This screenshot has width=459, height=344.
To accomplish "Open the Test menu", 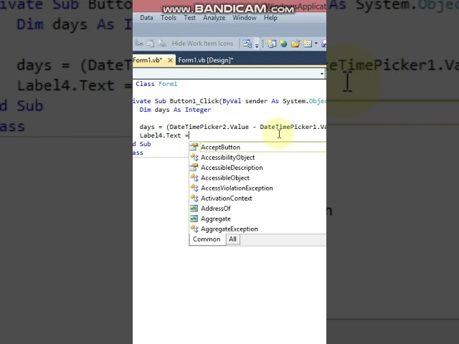I will pos(189,18).
